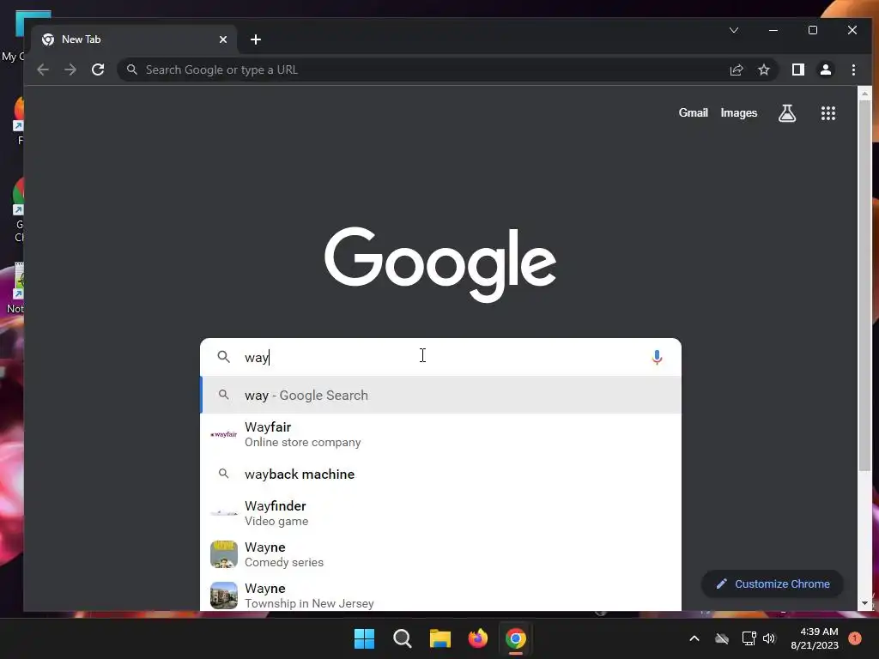Open Search Labs flask icon

[787, 113]
